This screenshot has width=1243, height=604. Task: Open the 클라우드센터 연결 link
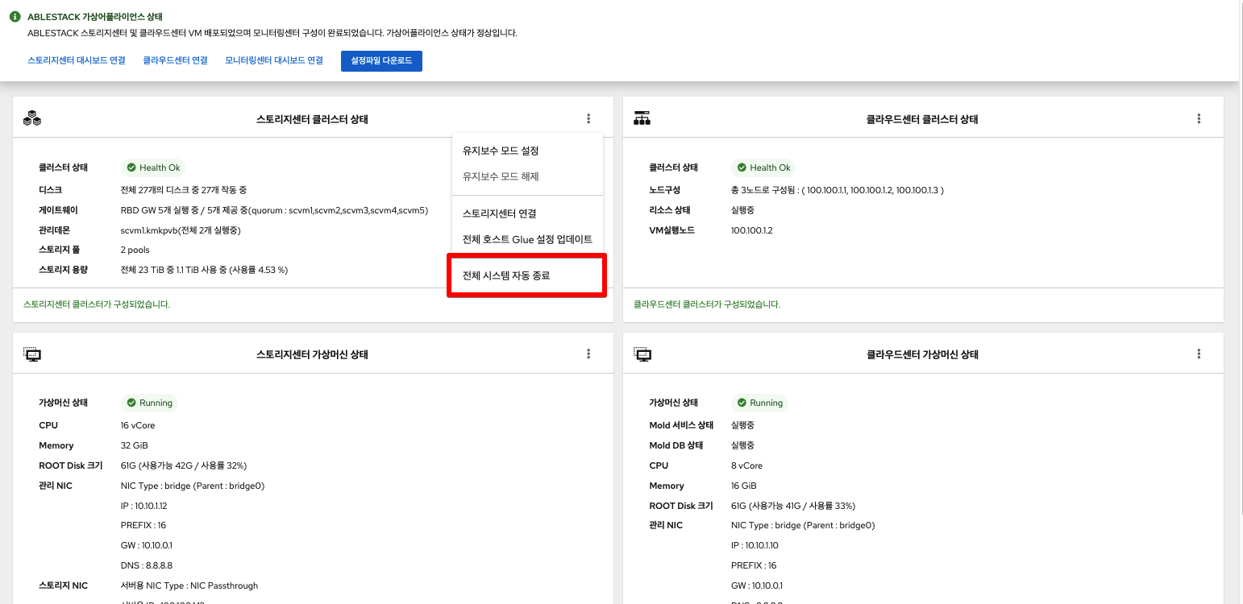(175, 60)
